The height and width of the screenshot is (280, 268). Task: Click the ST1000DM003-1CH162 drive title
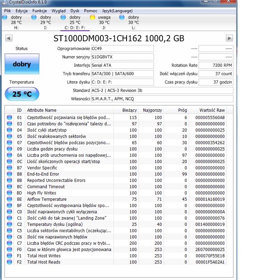pos(119,38)
